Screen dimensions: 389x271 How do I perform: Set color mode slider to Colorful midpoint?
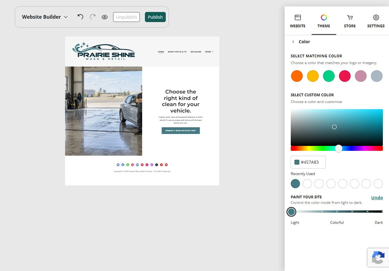coord(337,212)
